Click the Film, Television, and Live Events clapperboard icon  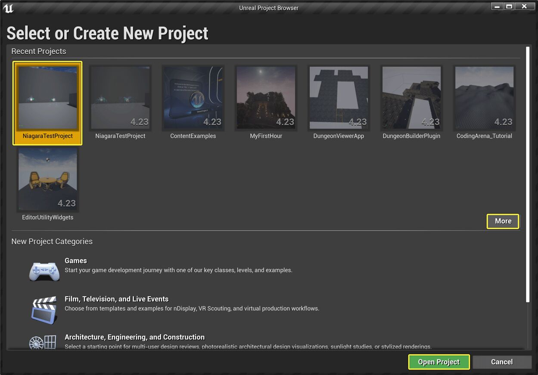(x=44, y=309)
